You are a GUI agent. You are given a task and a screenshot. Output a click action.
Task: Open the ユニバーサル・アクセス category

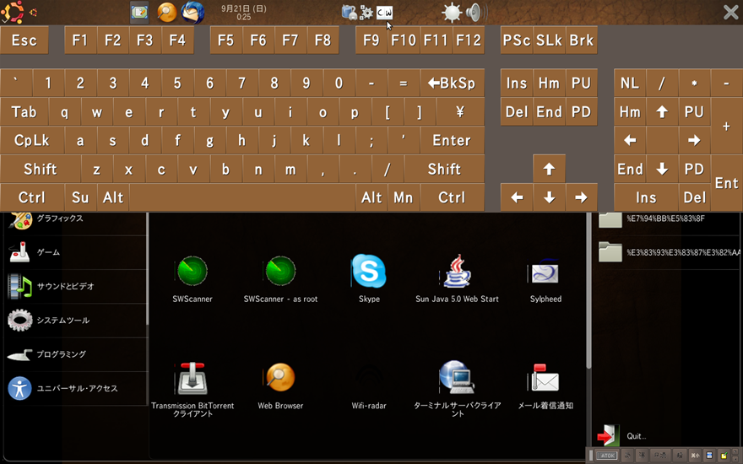(76, 388)
